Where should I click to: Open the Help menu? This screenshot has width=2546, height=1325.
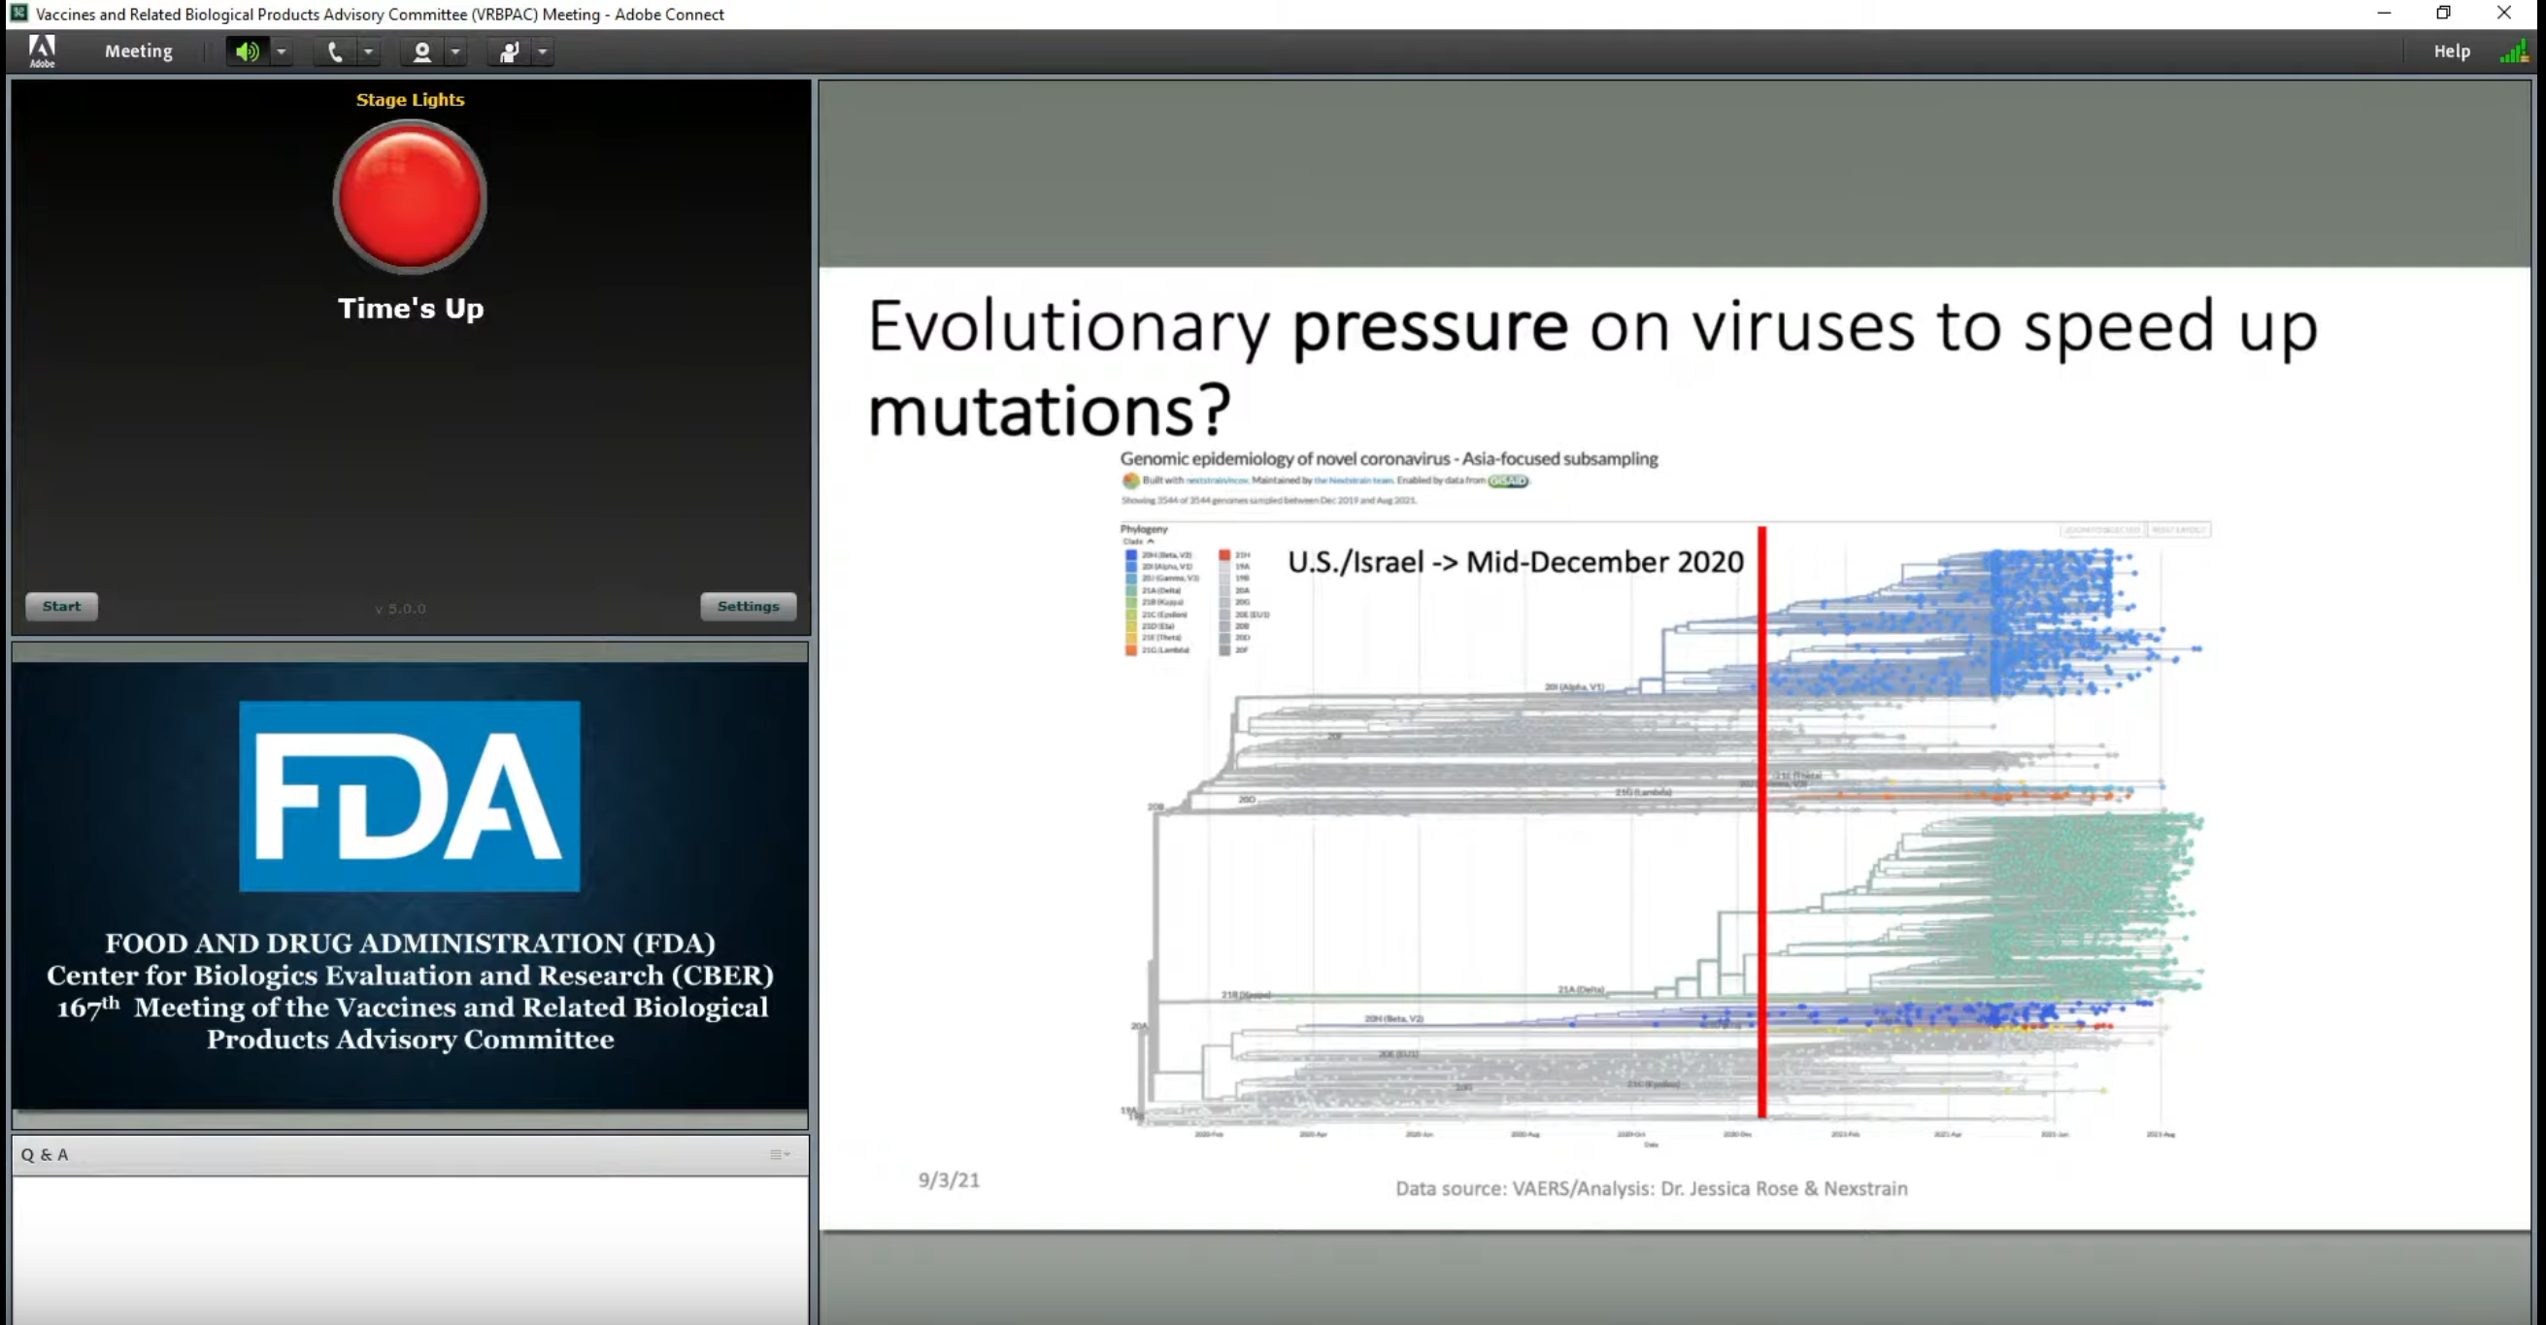point(2451,51)
